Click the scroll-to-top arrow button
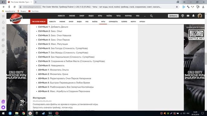207x116 pixels. [x=21, y=105]
